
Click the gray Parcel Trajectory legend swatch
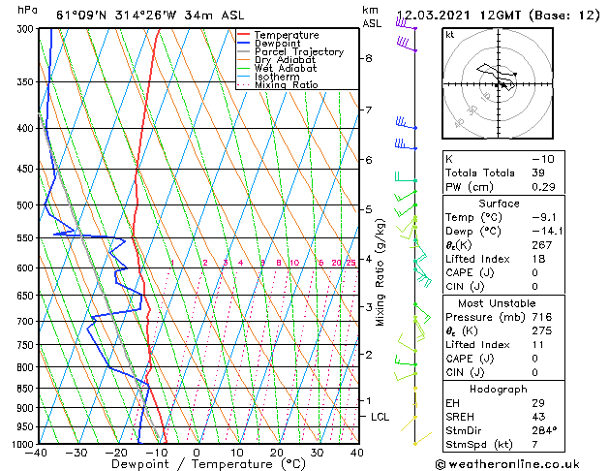coord(243,51)
